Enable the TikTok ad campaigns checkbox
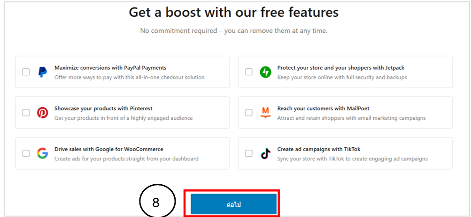The height and width of the screenshot is (217, 471). click(x=249, y=153)
